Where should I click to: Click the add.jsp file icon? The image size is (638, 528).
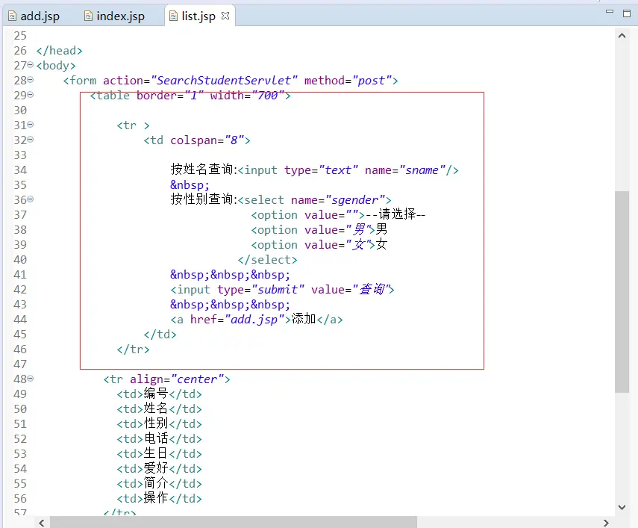tap(12, 16)
